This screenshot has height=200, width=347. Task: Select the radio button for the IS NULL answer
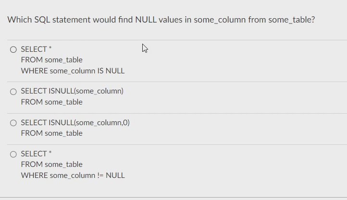point(13,49)
